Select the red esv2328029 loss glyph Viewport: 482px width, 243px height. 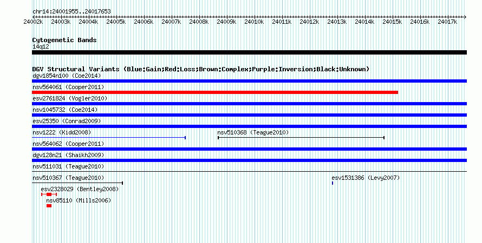click(49, 194)
